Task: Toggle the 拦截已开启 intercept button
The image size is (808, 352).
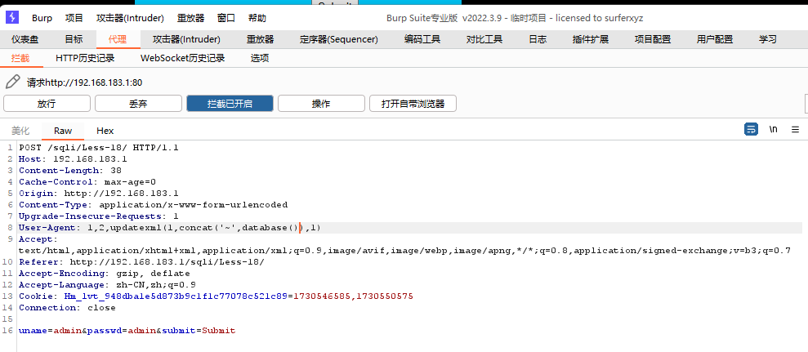Action: [x=230, y=103]
